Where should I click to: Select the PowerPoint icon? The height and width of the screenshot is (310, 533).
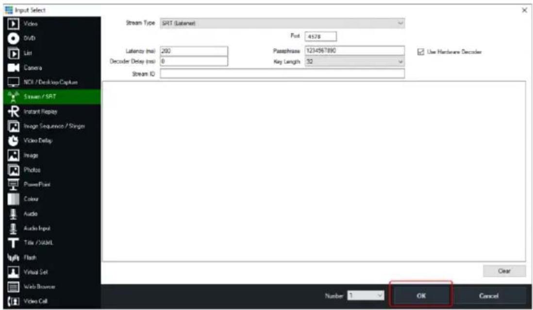coord(13,185)
